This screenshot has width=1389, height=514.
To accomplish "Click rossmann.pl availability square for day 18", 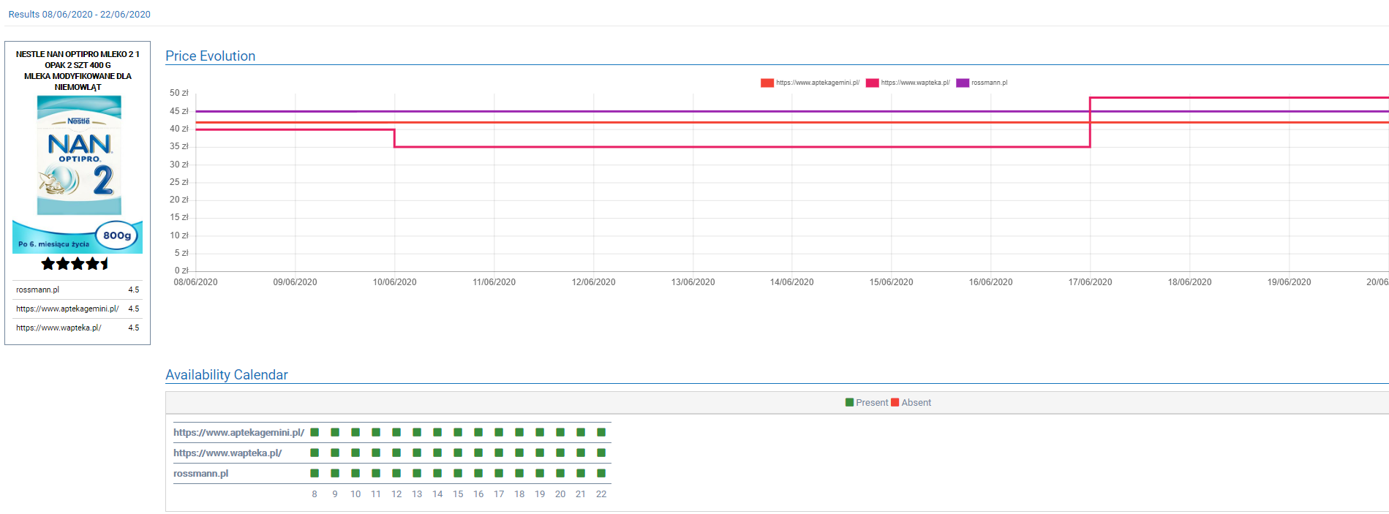I will tap(519, 473).
